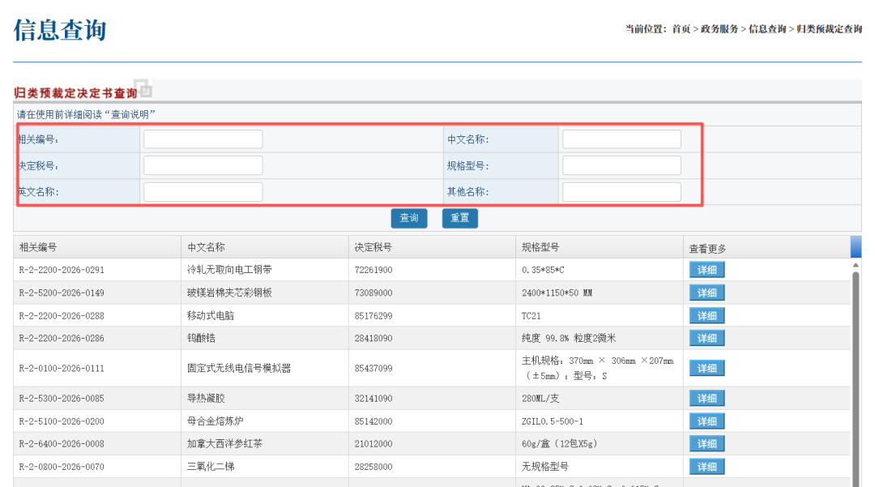Screen dimensions: 875x487
Task: Show 详细 for 固定式无线电信号模拟器
Action: 707,368
